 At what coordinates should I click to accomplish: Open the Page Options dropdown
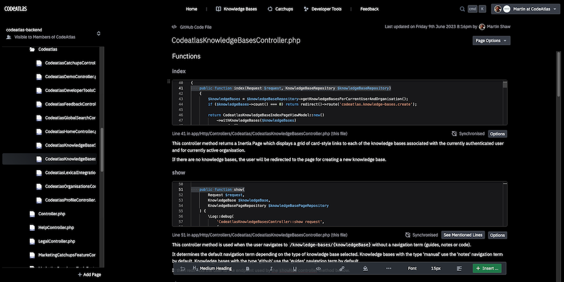[491, 41]
